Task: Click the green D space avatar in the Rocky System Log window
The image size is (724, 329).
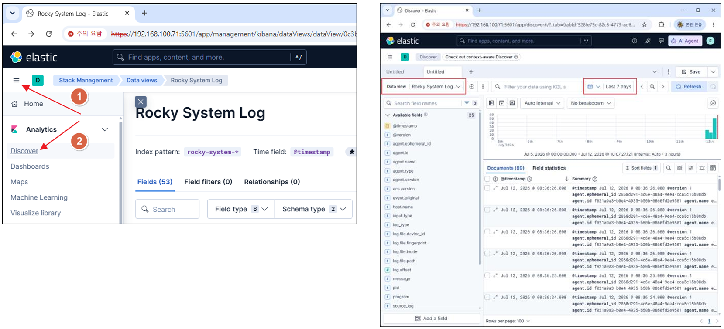Action: pyautogui.click(x=38, y=80)
